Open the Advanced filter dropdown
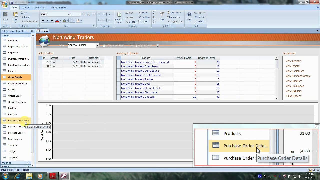Viewport: 320px width, 180px height. (x=175, y=17)
